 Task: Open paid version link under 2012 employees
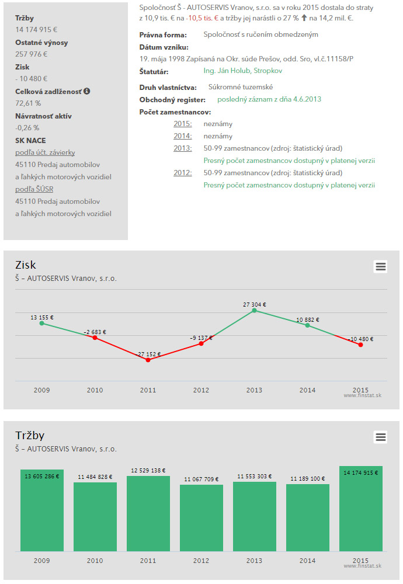289,186
